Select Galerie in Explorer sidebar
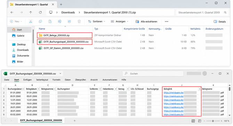Screen dimensions: 233x126 point(18,36)
